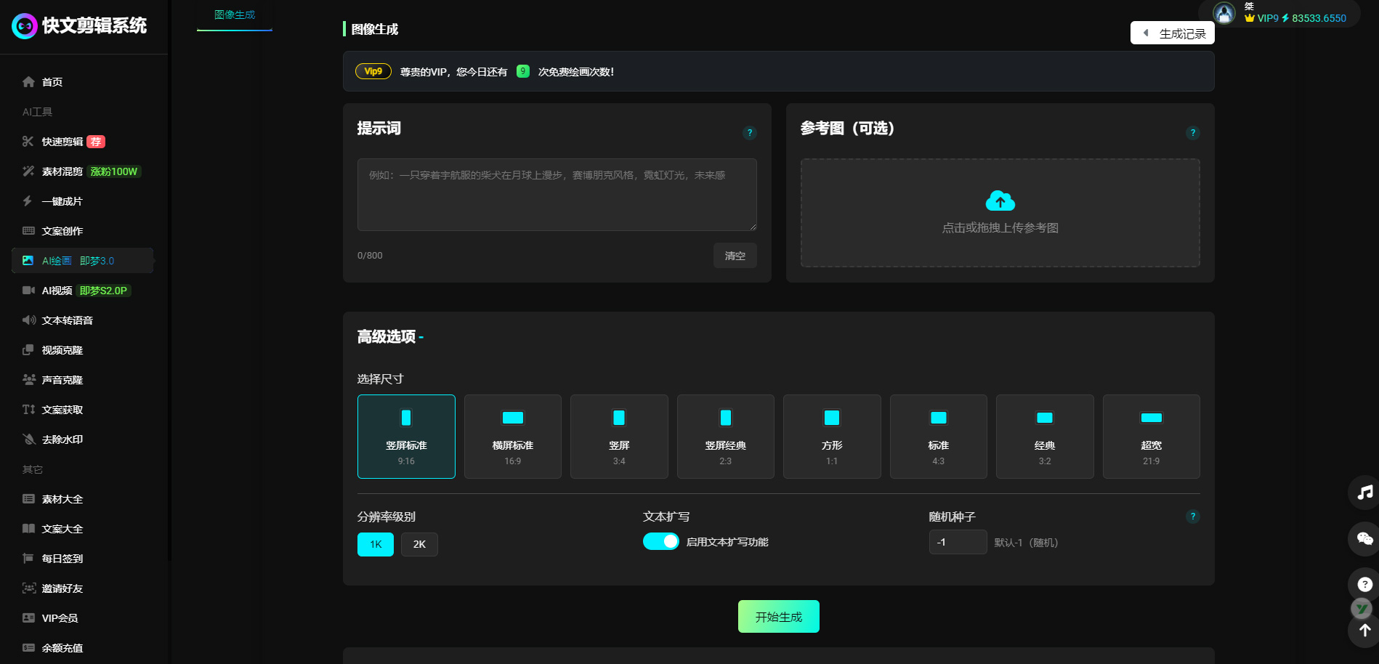
Task: Switch to the 图像生成 tab
Action: pos(234,15)
